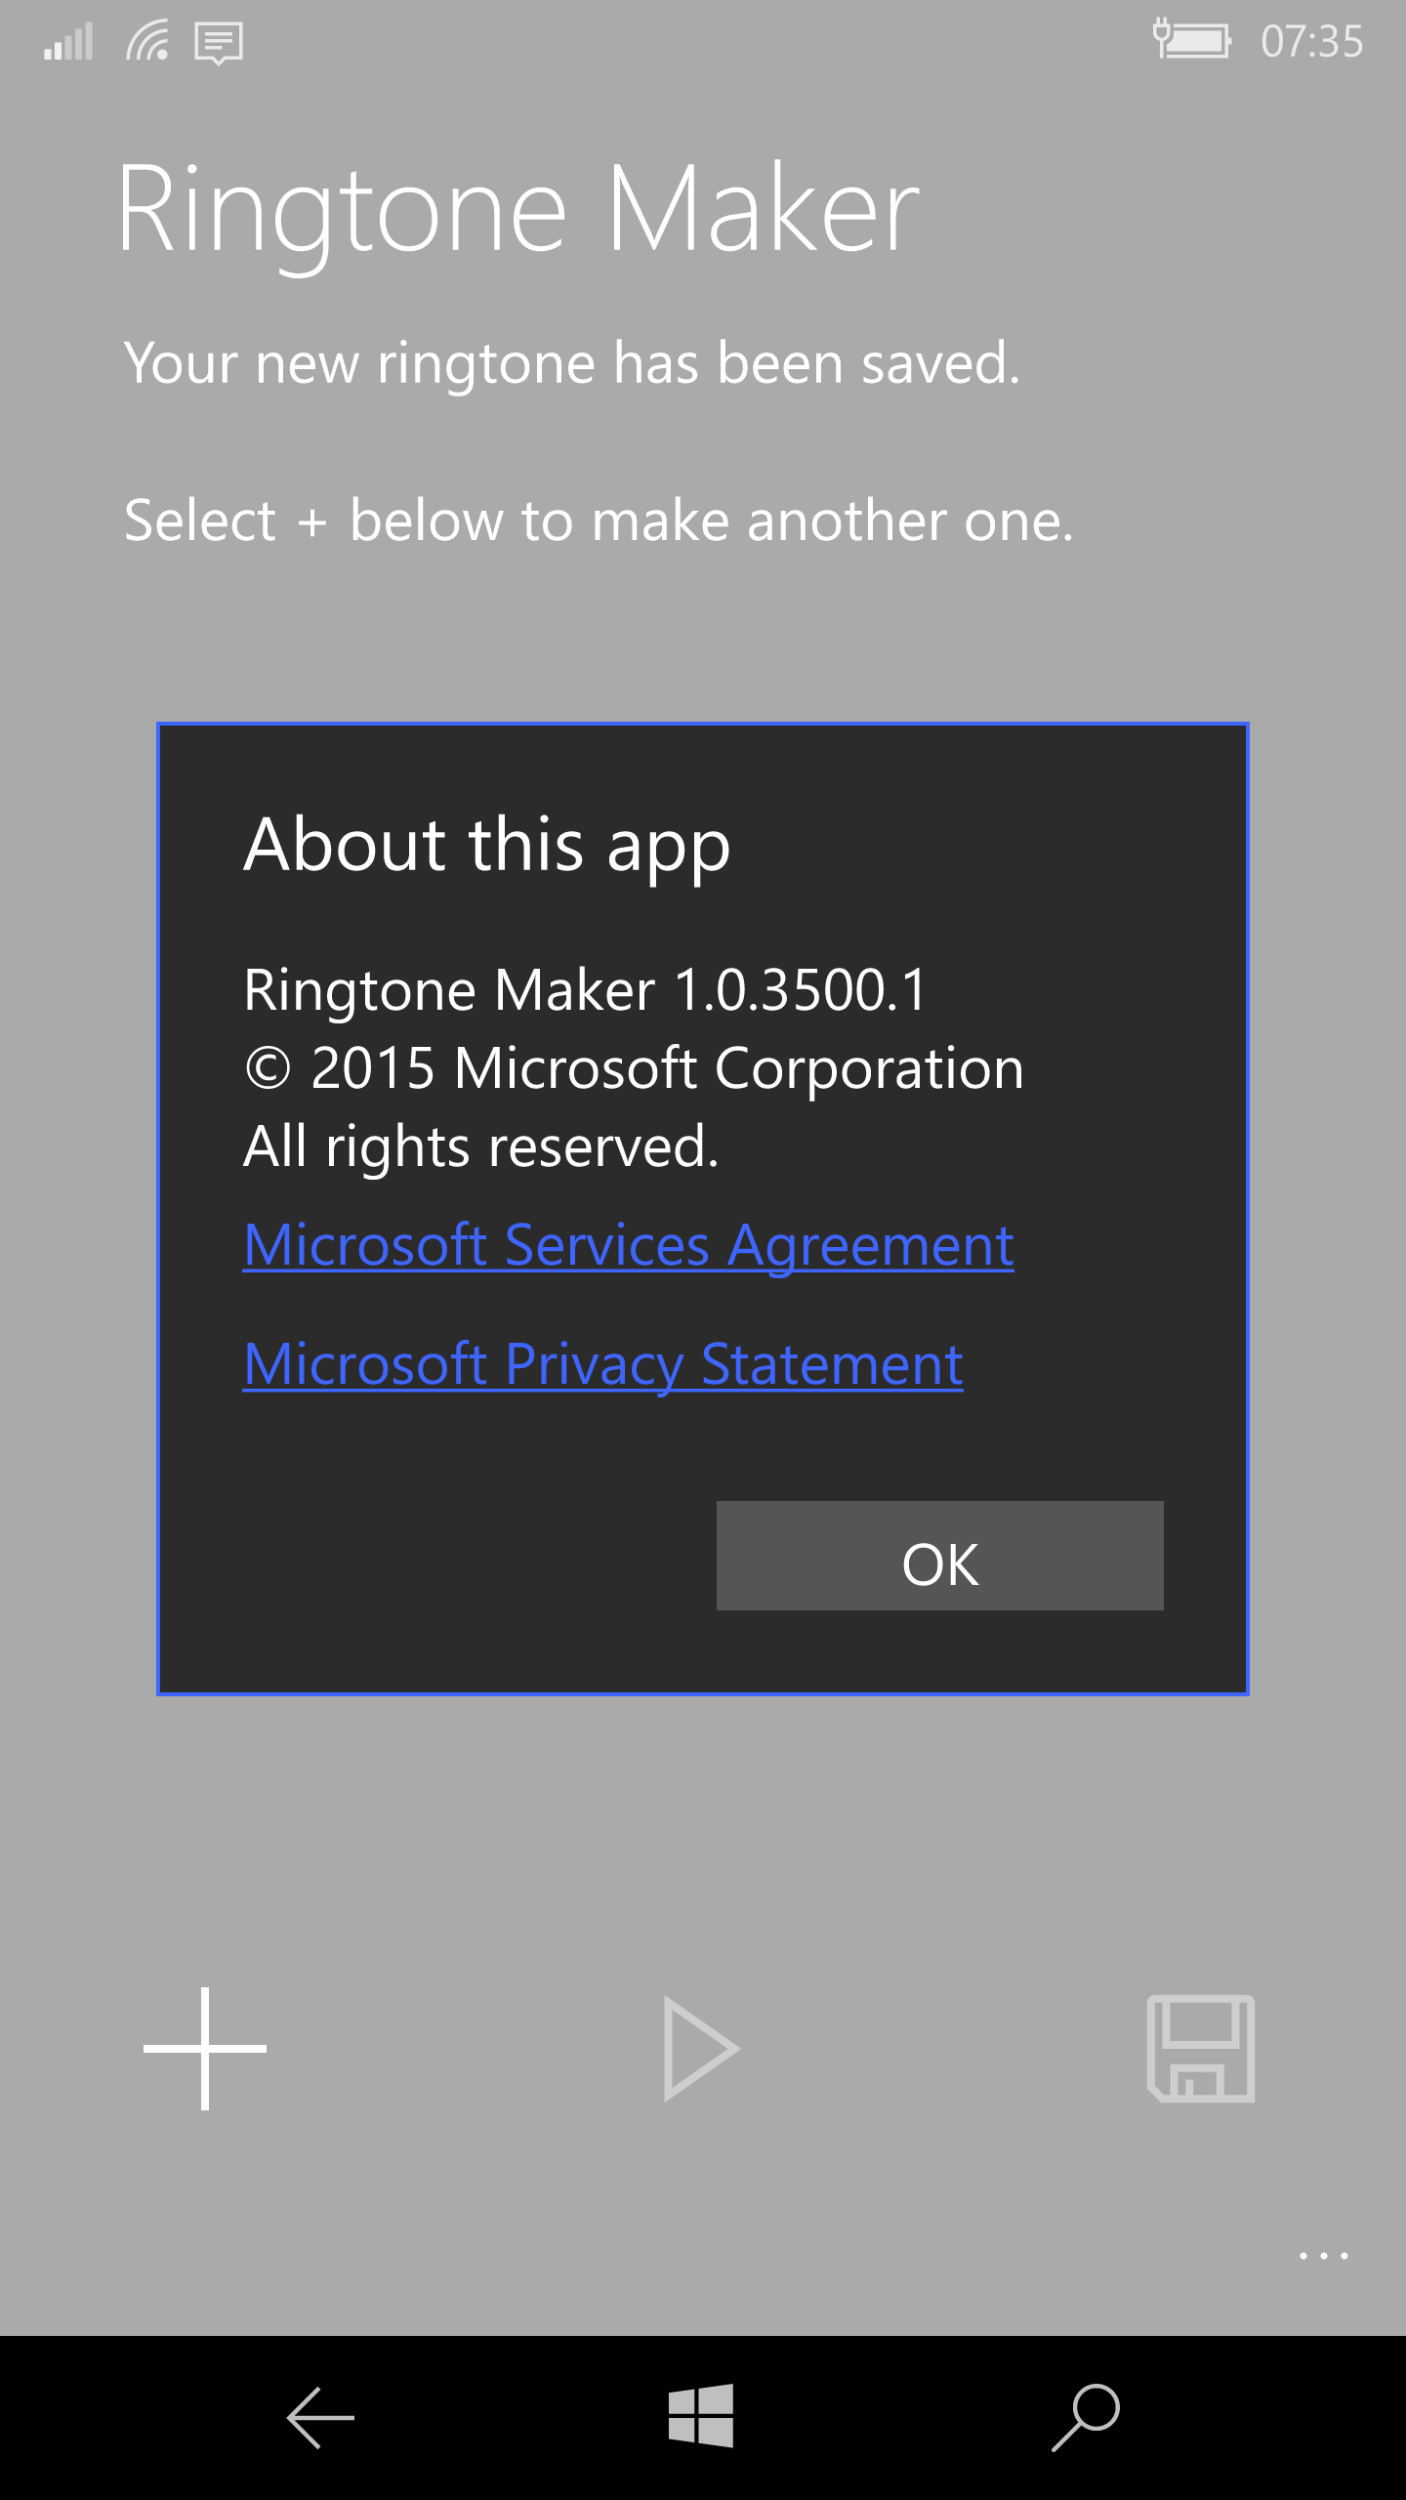
Task: Dismiss the dialog with OK
Action: point(940,1556)
